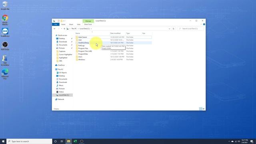Open the Recycle Bin desktop icon
The image size is (256, 144).
[5, 6]
